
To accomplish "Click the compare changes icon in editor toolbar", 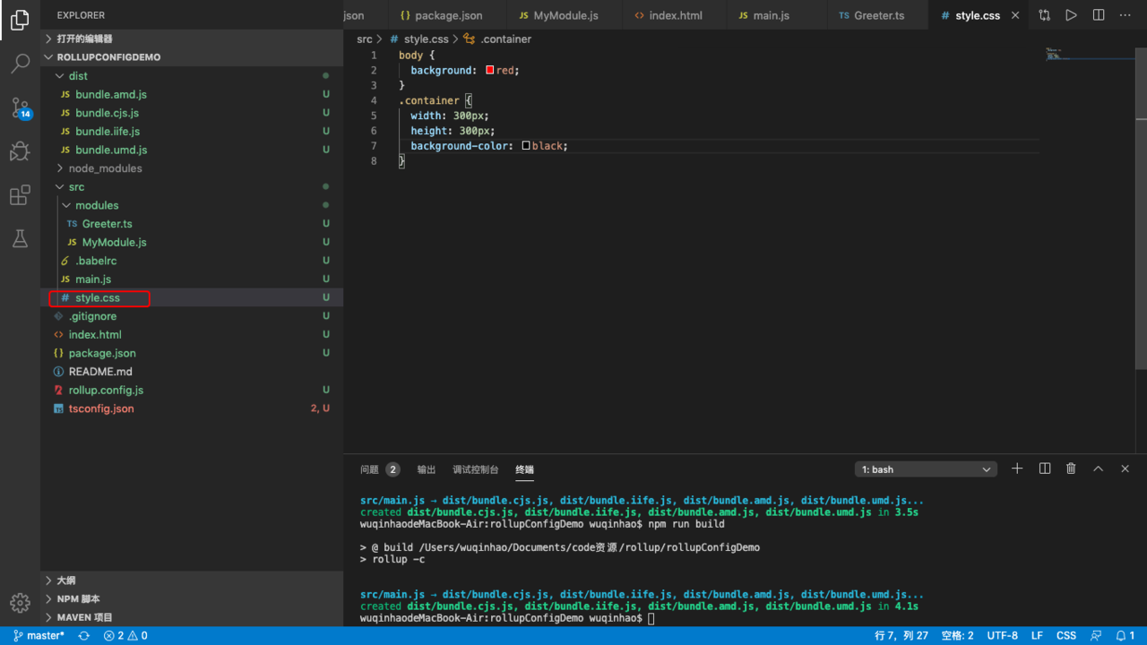I will [1045, 15].
